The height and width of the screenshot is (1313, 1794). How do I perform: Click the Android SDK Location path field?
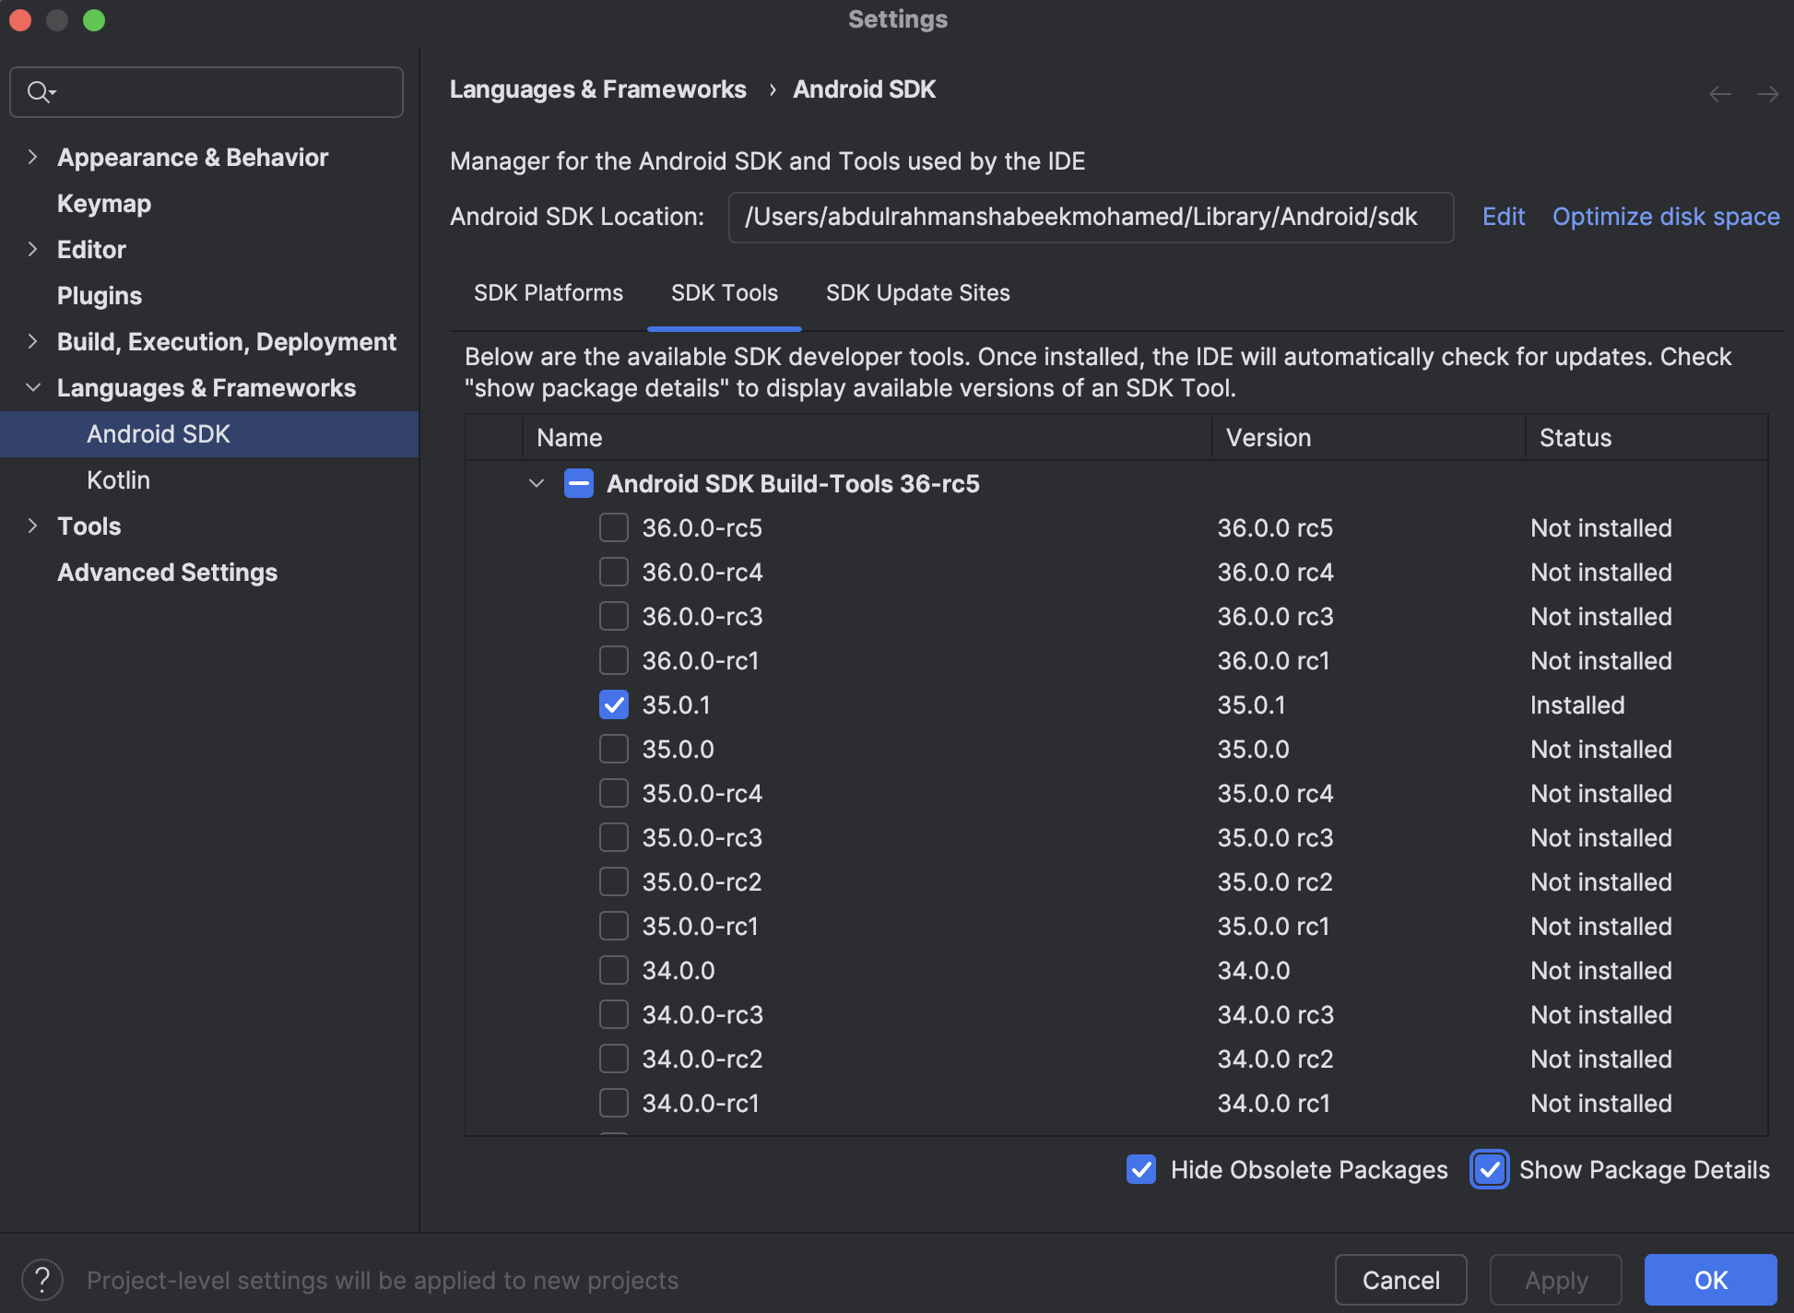(x=1091, y=217)
